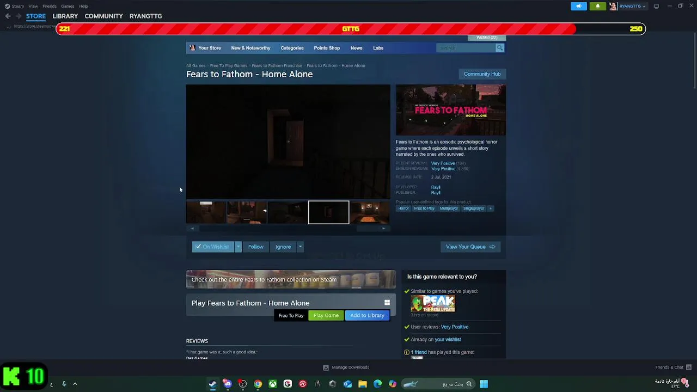This screenshot has width=697, height=392.
Task: Click View Your Queue button
Action: 470,247
